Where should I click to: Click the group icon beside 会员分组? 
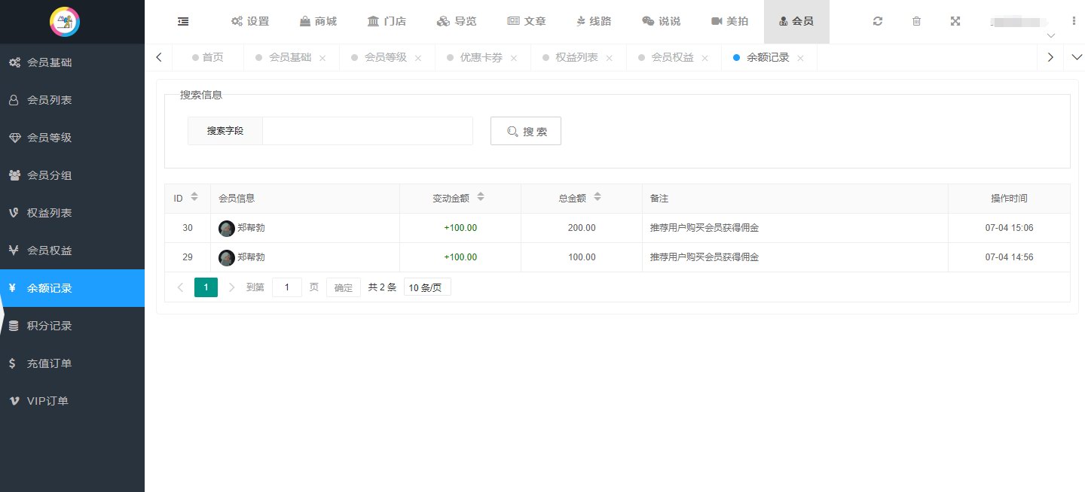point(14,175)
